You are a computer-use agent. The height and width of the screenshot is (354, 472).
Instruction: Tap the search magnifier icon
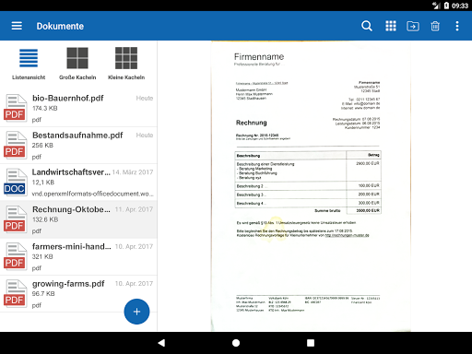point(367,26)
